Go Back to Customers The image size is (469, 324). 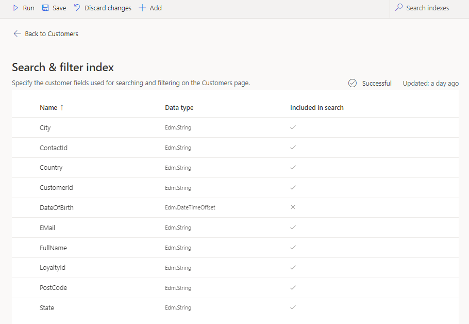click(x=51, y=34)
